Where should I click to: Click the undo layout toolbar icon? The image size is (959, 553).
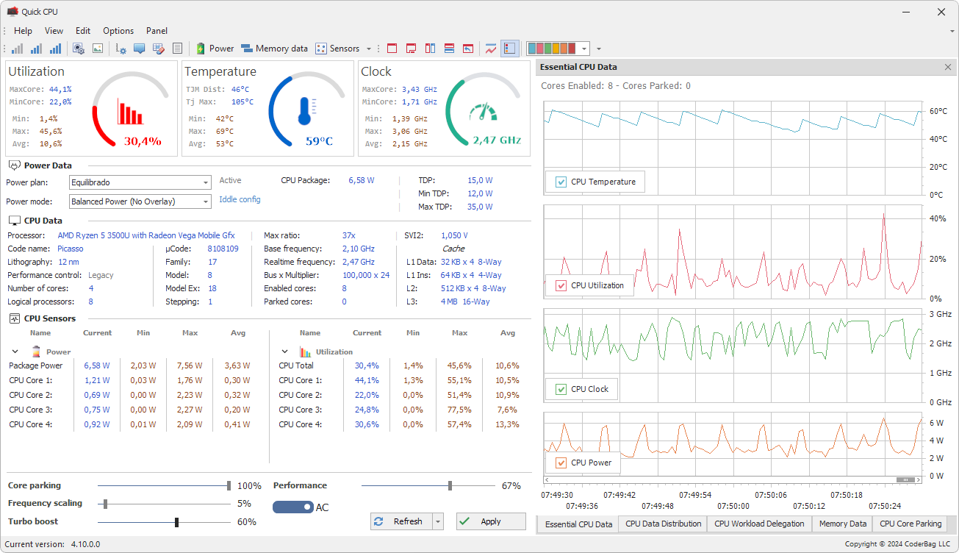click(468, 48)
